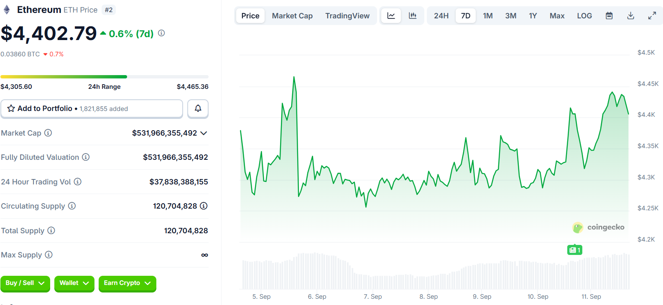Open the Earn Crypto dropdown
Image resolution: width=663 pixels, height=305 pixels.
(x=127, y=283)
